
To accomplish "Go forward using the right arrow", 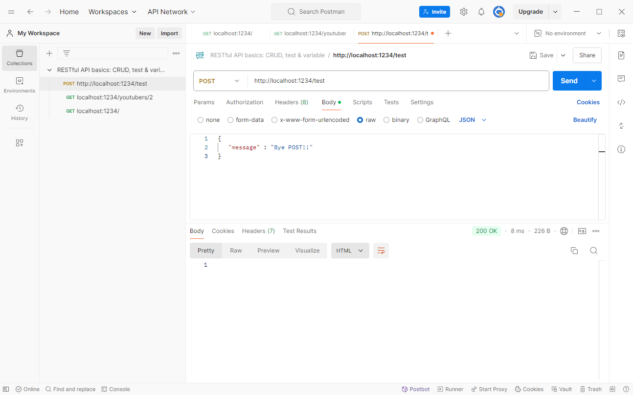I will point(48,12).
